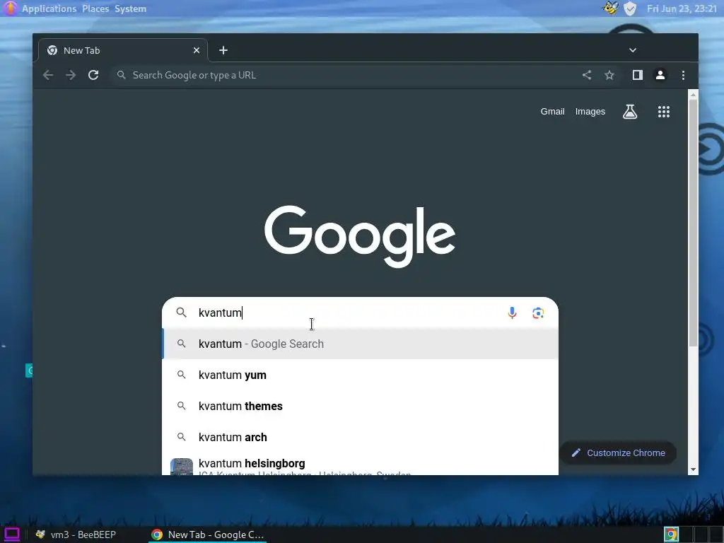This screenshot has height=543, width=724.
Task: Switch to the vm3 - BeeBEEP taskbar window
Action: [x=76, y=535]
